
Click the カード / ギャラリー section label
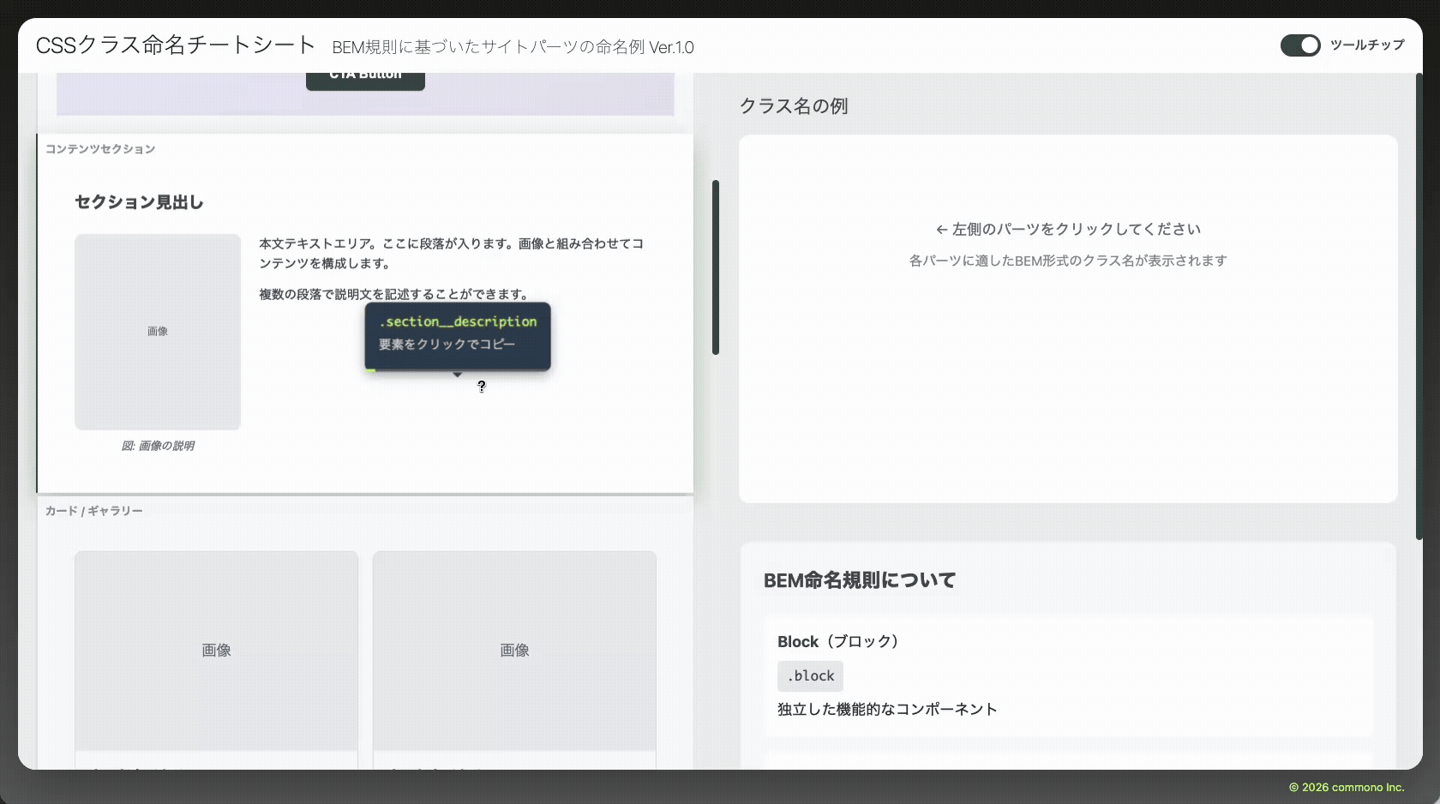pyautogui.click(x=94, y=511)
